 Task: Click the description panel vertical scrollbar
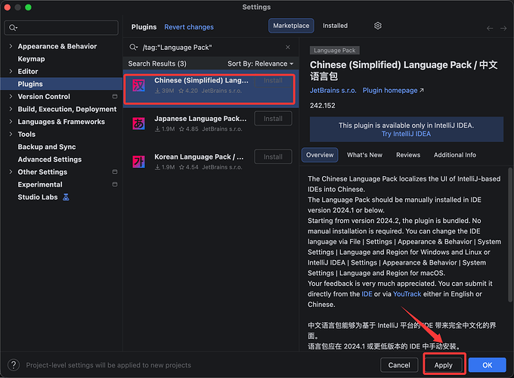[509, 235]
